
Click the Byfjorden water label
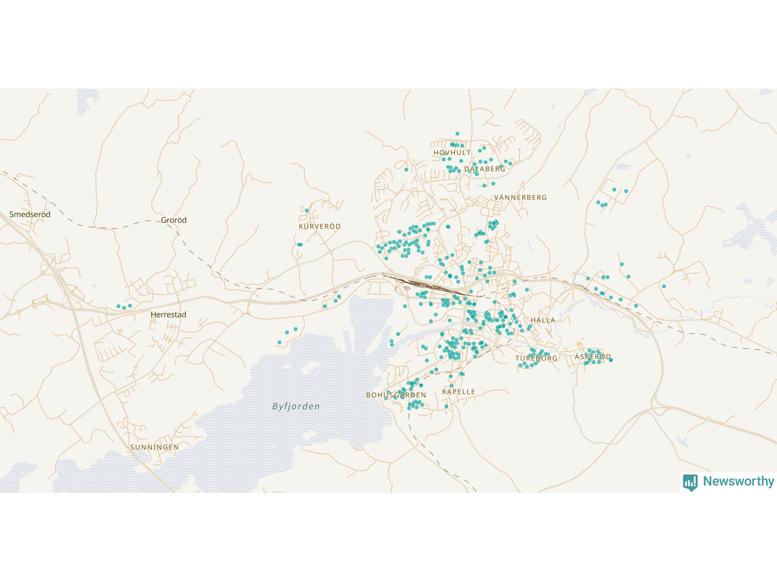coord(296,406)
